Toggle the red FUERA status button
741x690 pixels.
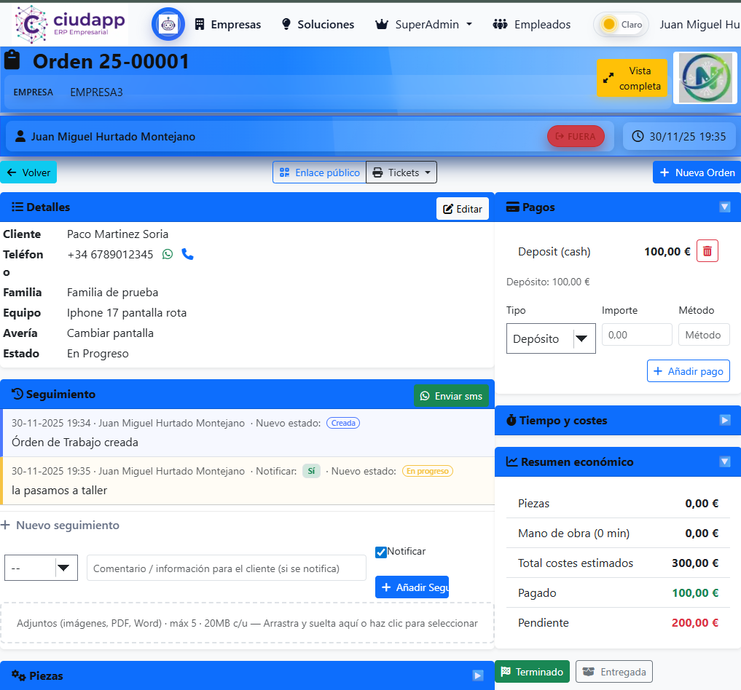[x=576, y=136]
